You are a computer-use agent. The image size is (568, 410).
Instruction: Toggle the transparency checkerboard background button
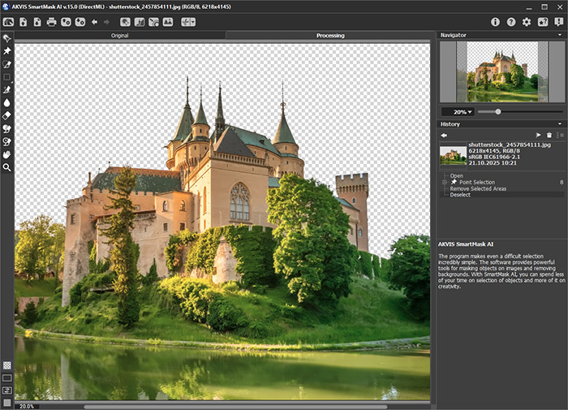tap(7, 365)
